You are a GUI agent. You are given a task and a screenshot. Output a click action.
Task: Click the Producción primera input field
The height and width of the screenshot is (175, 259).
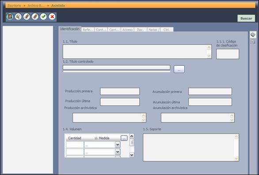[120, 91]
